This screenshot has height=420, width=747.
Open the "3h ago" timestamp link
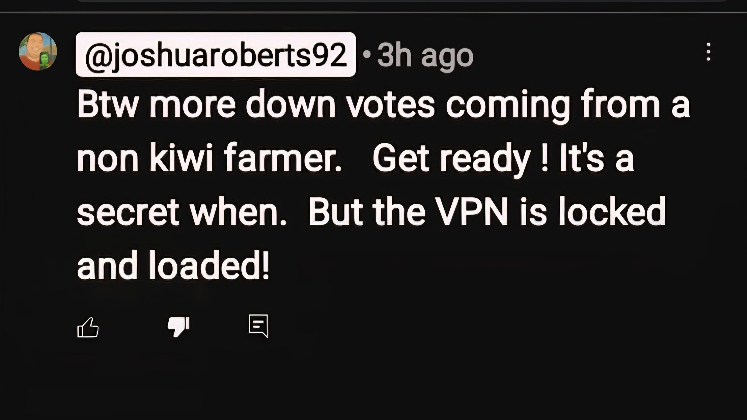(425, 55)
